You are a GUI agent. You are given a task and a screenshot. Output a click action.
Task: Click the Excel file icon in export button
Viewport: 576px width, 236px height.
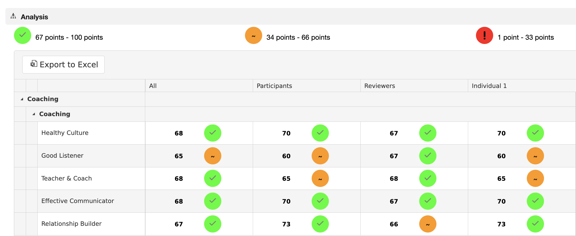coord(34,64)
